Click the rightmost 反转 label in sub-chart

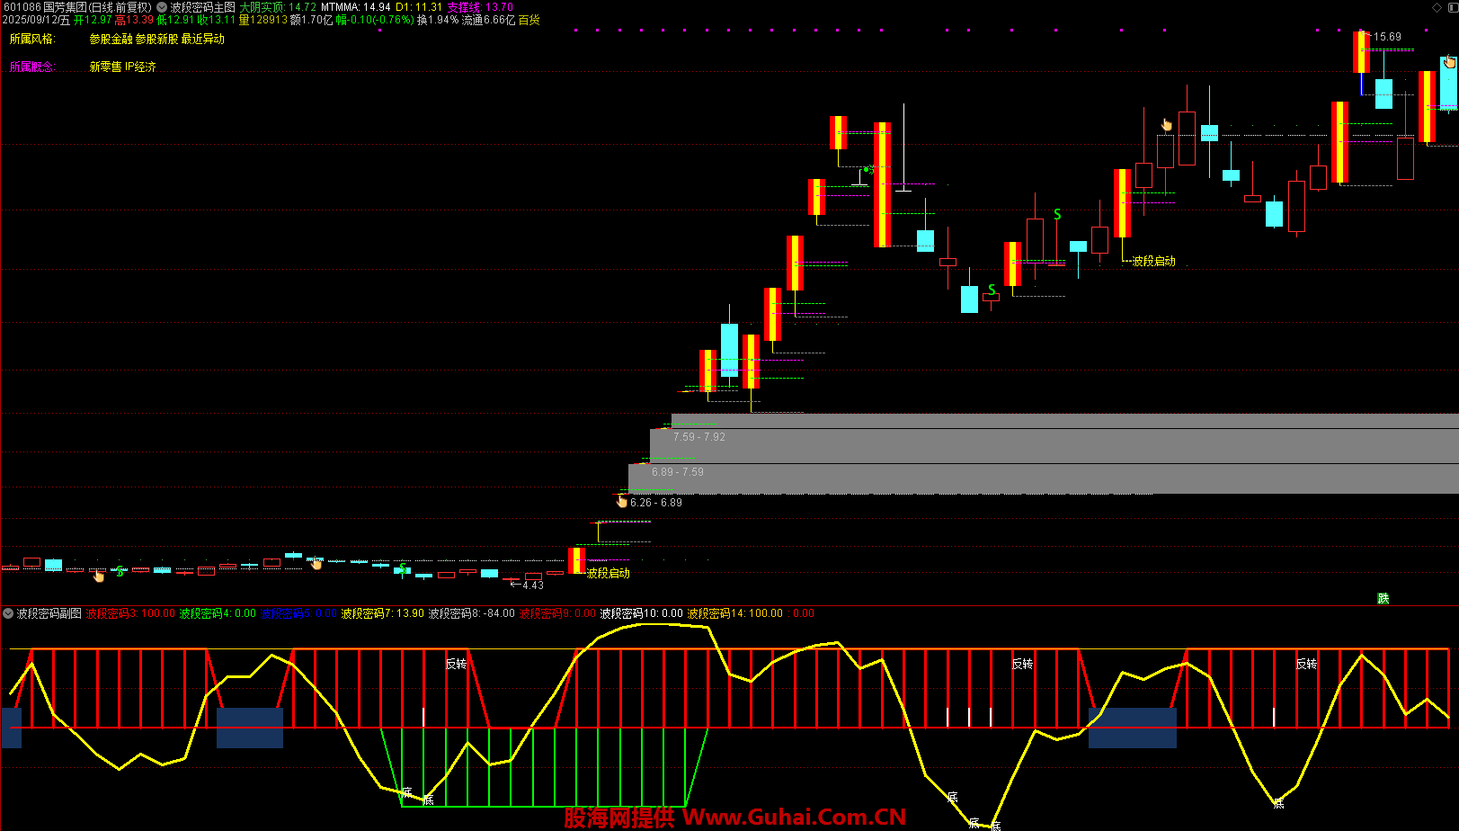pyautogui.click(x=1307, y=664)
